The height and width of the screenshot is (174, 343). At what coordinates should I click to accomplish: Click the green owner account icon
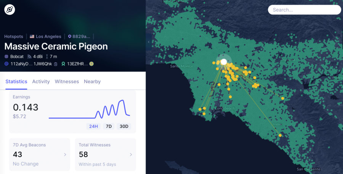coord(64,64)
